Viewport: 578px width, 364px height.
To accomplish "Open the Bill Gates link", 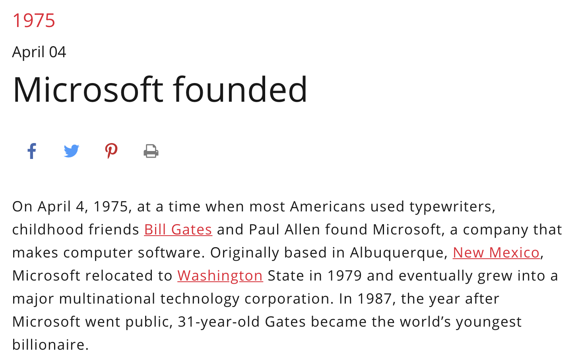I will (178, 230).
